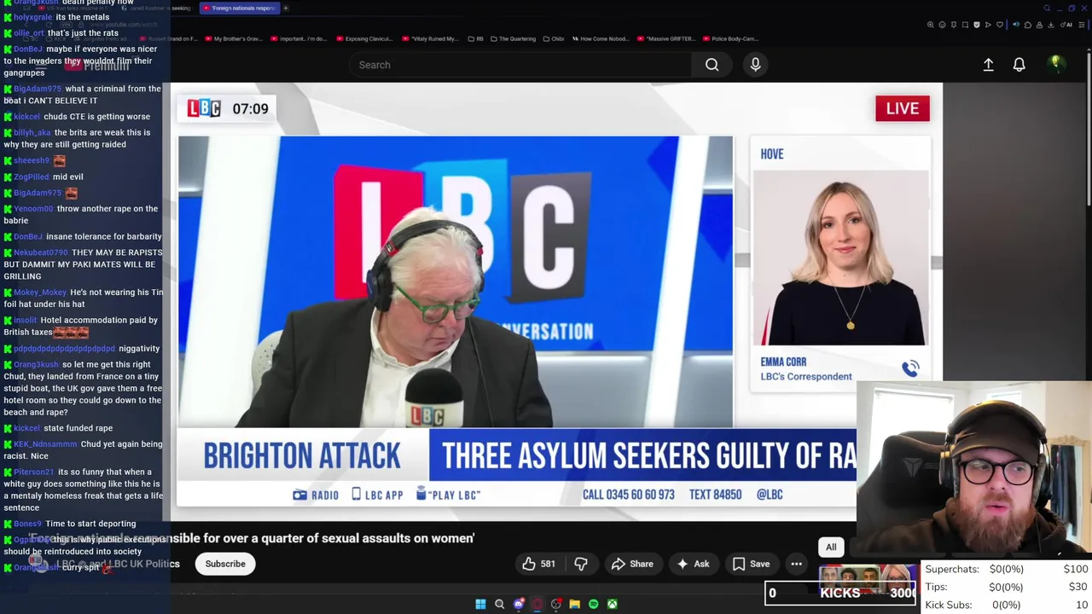
Task: Open 'How Come Nobod...' bookmark
Action: click(x=600, y=38)
